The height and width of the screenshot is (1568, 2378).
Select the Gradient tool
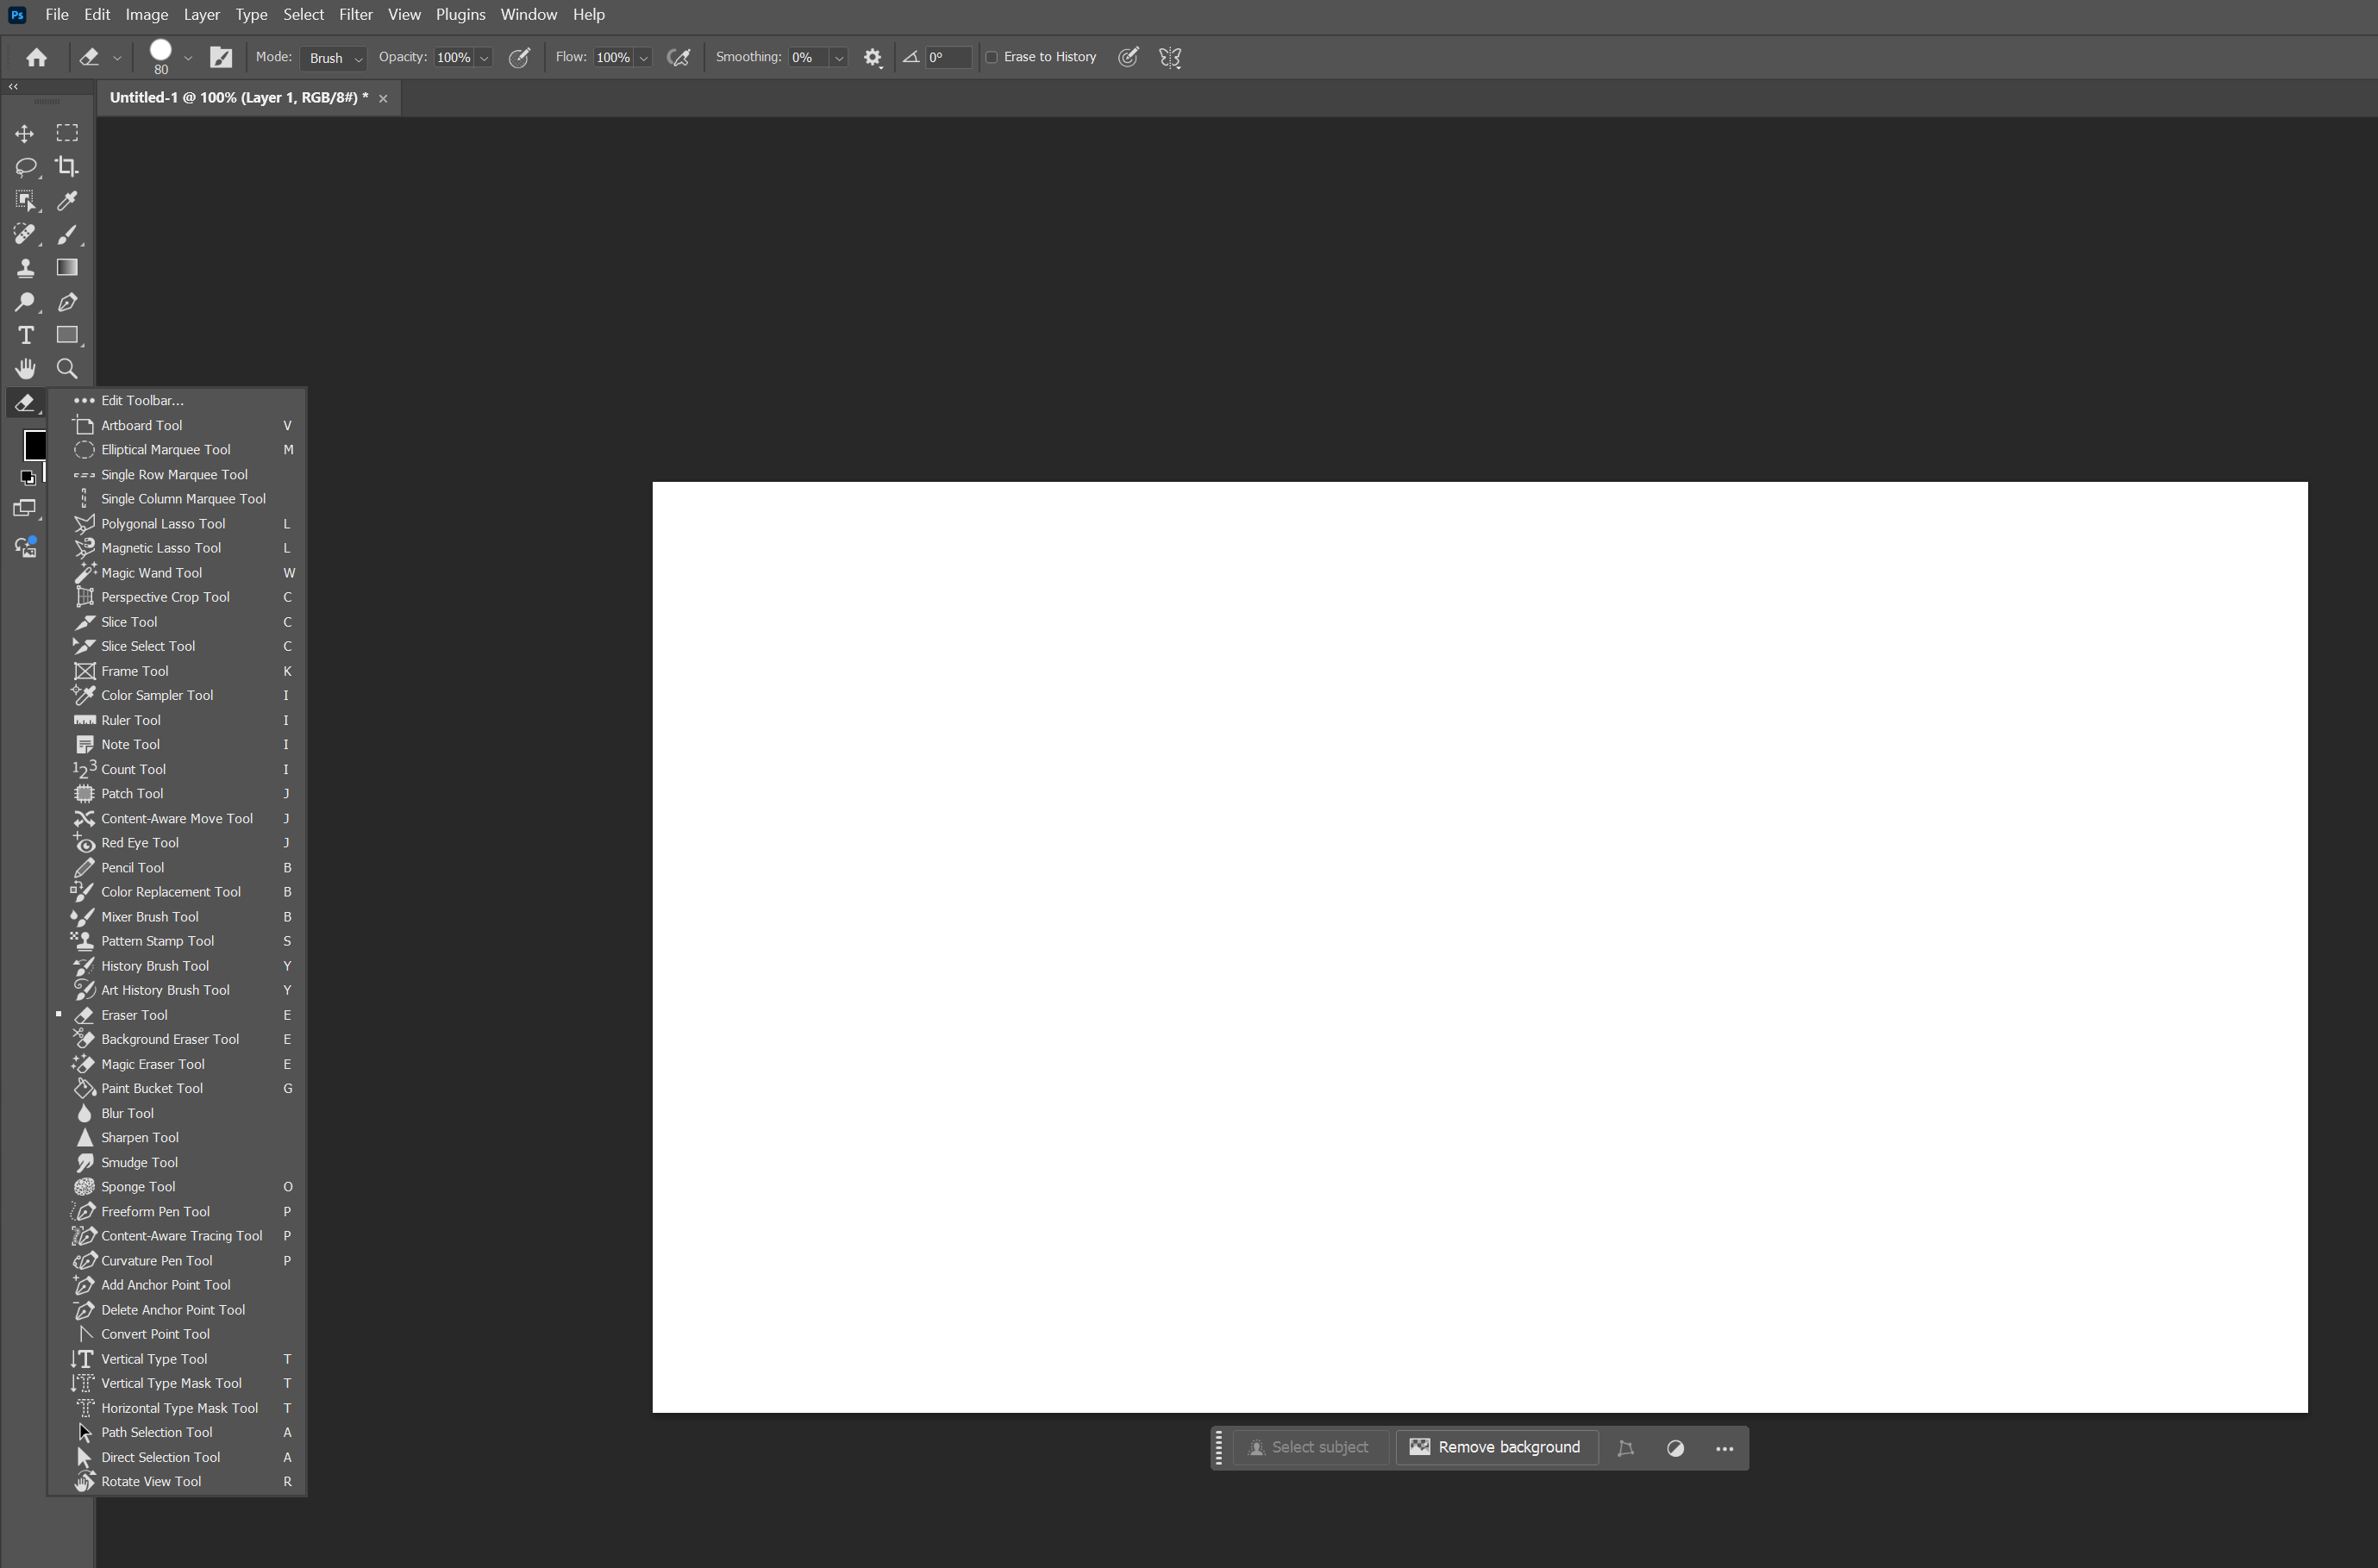pos(67,268)
